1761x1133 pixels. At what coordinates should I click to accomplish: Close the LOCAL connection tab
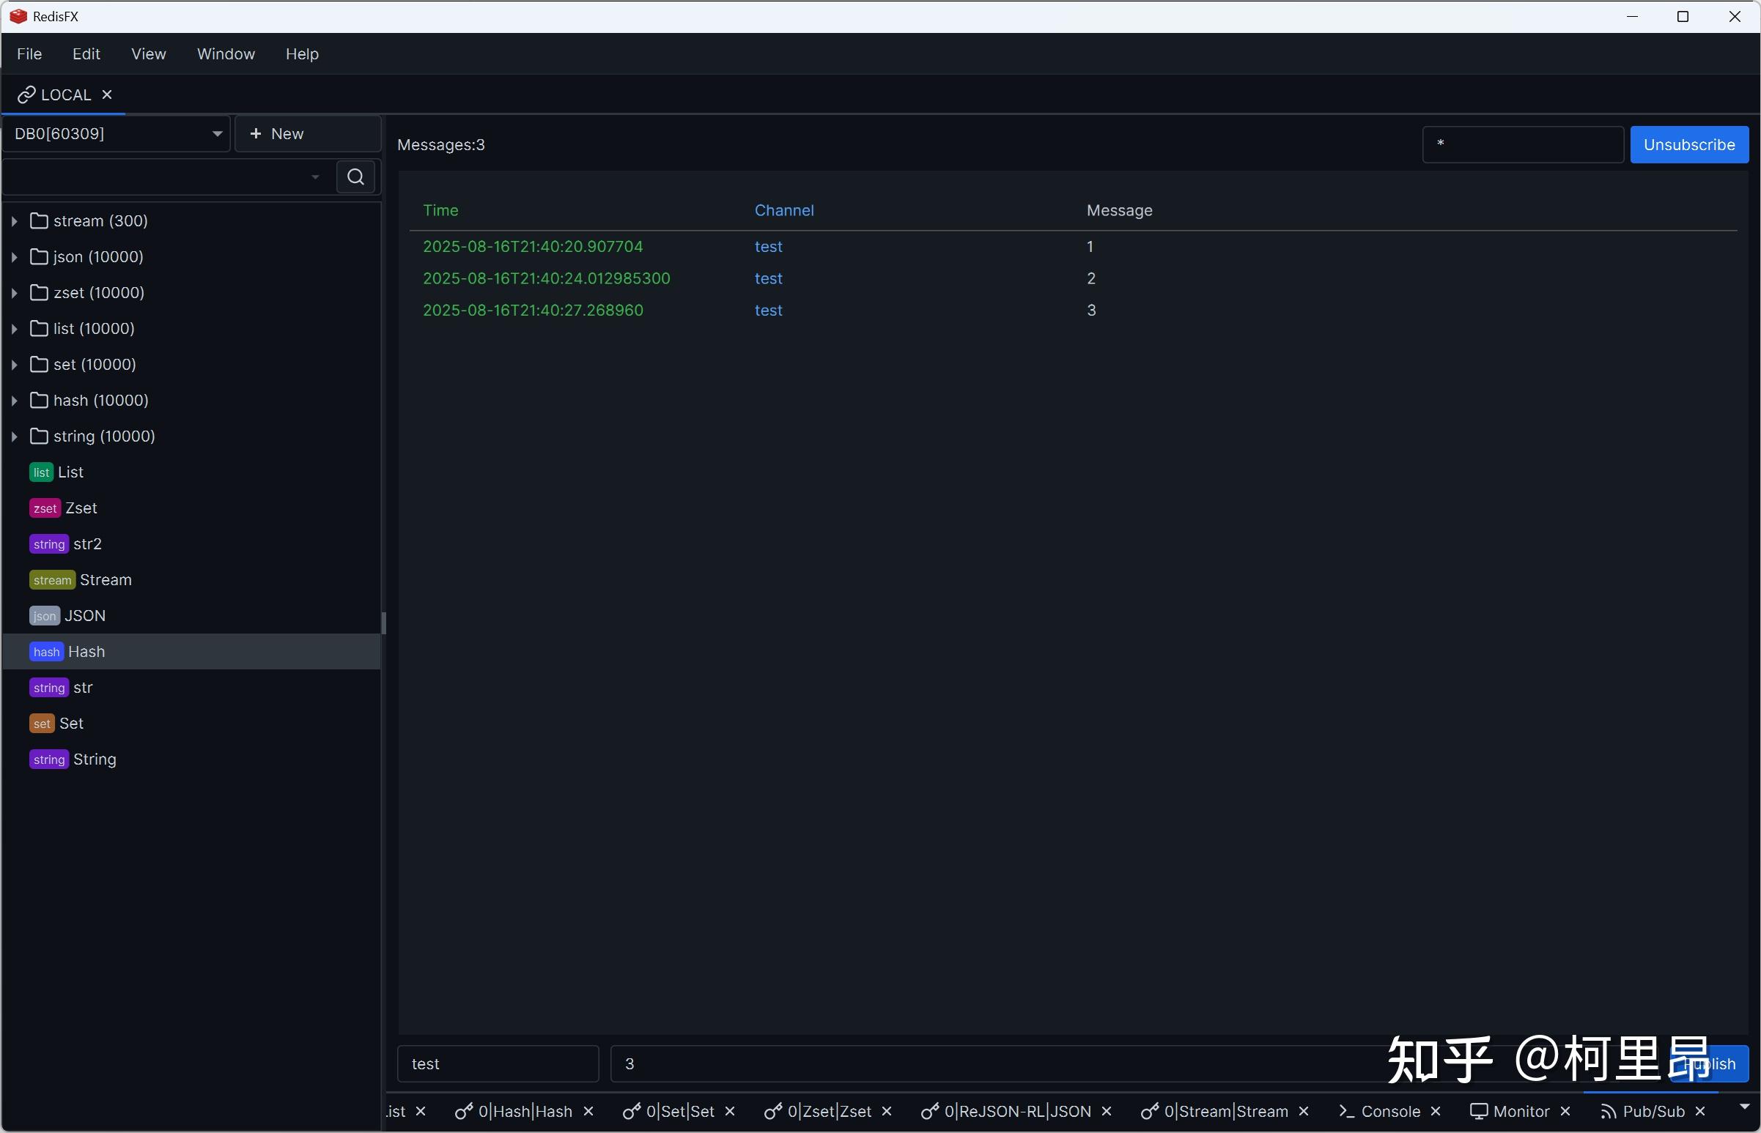pos(107,95)
